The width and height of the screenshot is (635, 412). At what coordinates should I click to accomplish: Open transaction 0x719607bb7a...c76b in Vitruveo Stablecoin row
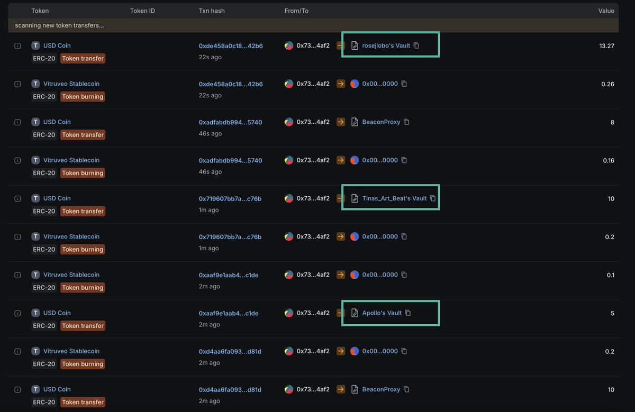230,236
